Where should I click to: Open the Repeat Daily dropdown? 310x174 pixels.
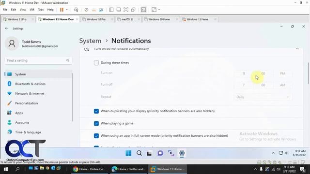coord(263,97)
